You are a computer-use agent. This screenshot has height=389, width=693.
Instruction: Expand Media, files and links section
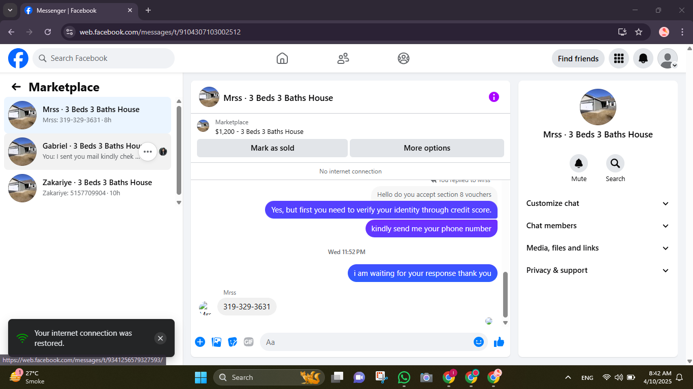[598, 248]
